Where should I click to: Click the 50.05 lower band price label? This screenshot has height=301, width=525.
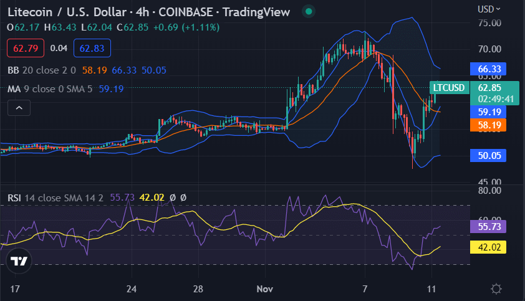click(488, 155)
